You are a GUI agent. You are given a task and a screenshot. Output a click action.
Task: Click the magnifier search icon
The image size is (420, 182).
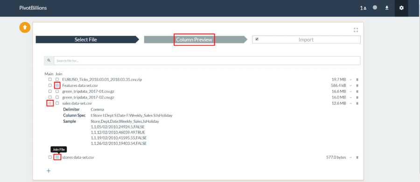tap(49, 61)
